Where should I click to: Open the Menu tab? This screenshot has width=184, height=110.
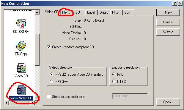click(66, 12)
